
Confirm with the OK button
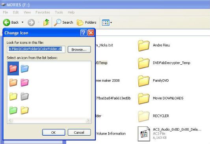pyautogui.click(x=54, y=132)
